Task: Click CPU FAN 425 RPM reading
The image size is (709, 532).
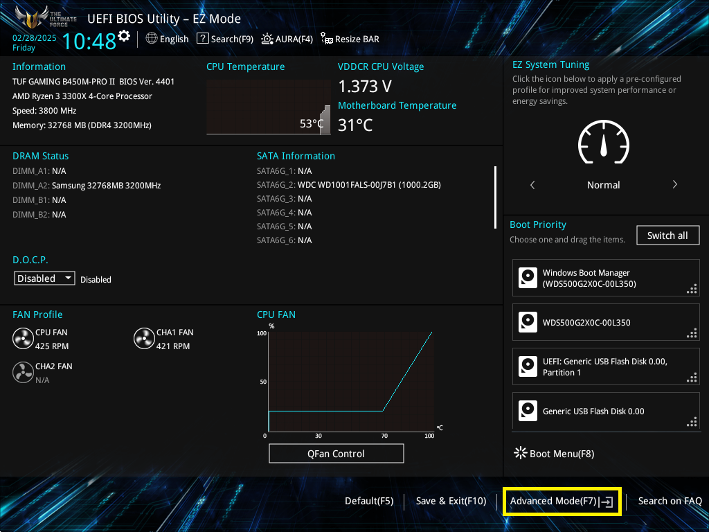Action: pyautogui.click(x=52, y=346)
